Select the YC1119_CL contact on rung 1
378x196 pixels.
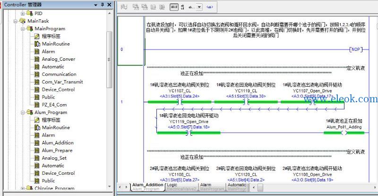[246, 102]
